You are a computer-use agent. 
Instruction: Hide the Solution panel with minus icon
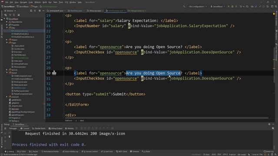(43, 11)
